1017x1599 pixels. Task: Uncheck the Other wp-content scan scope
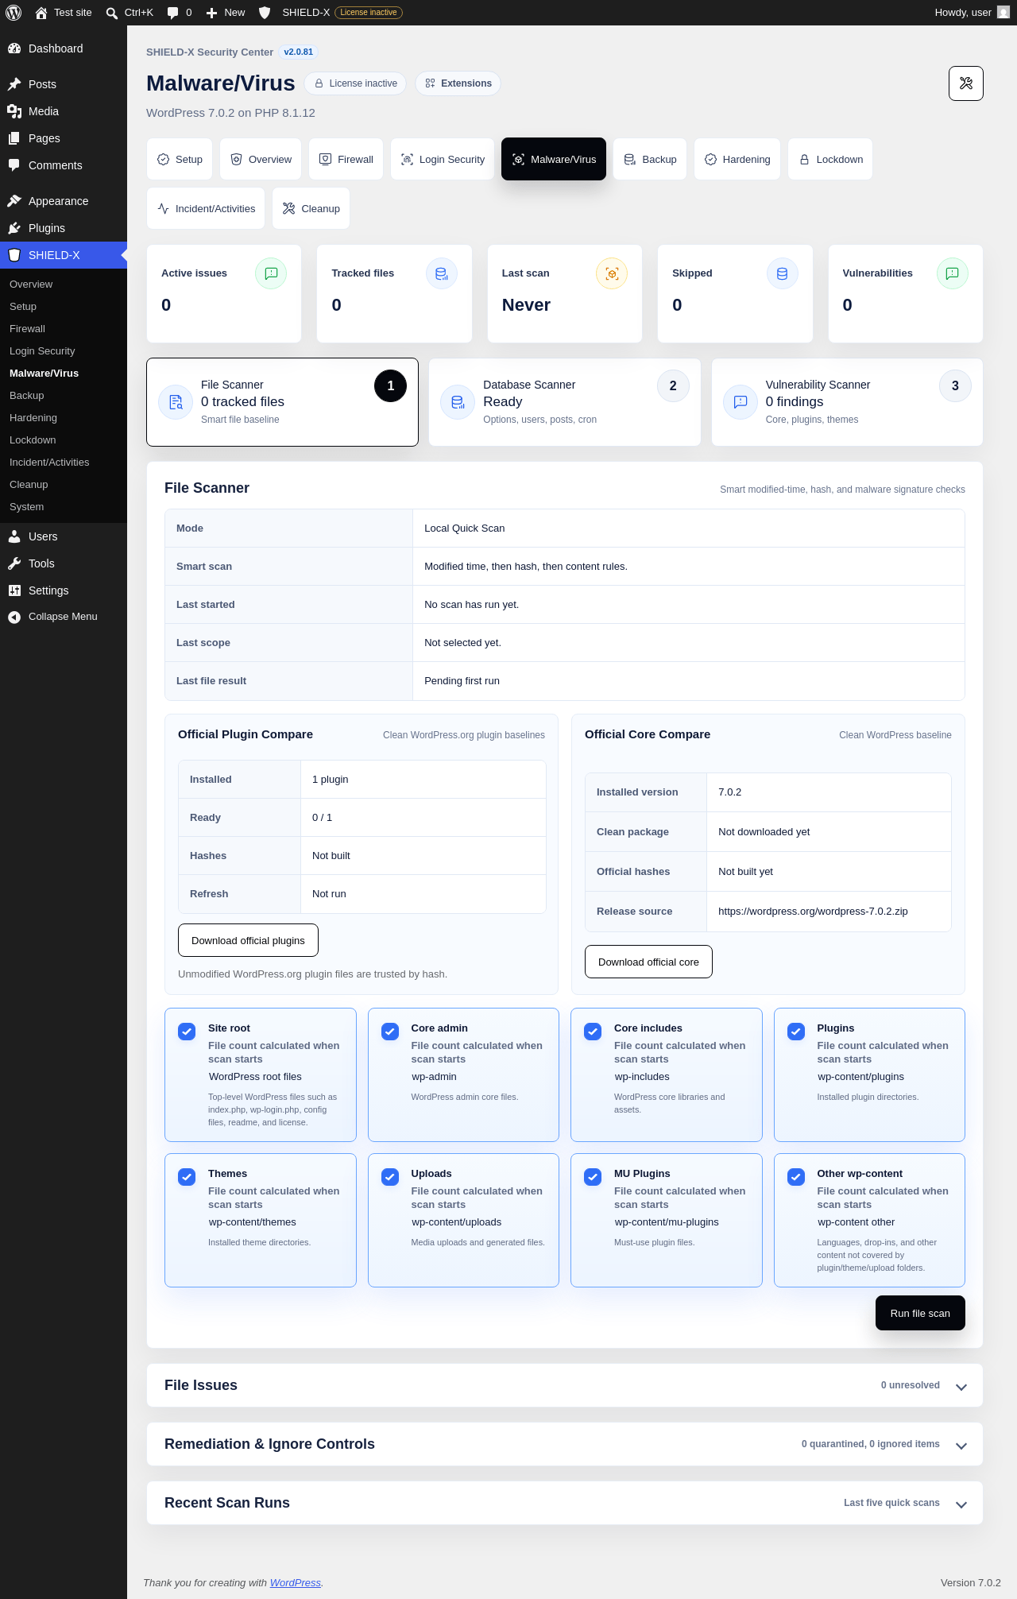(796, 1177)
